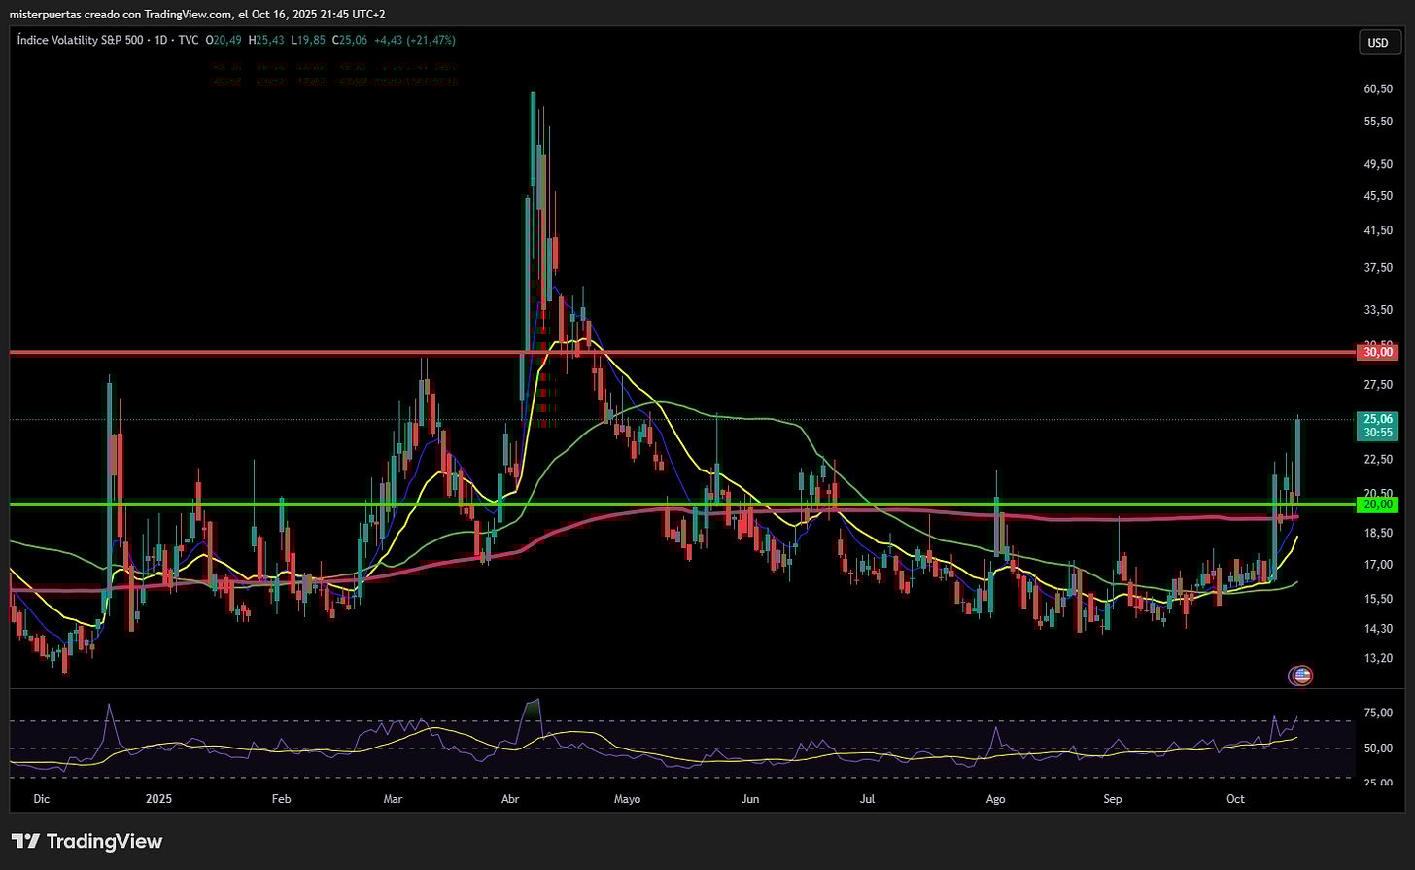1415x870 pixels.
Task: Click the misterpuertas snapshot caption text
Action: click(197, 14)
